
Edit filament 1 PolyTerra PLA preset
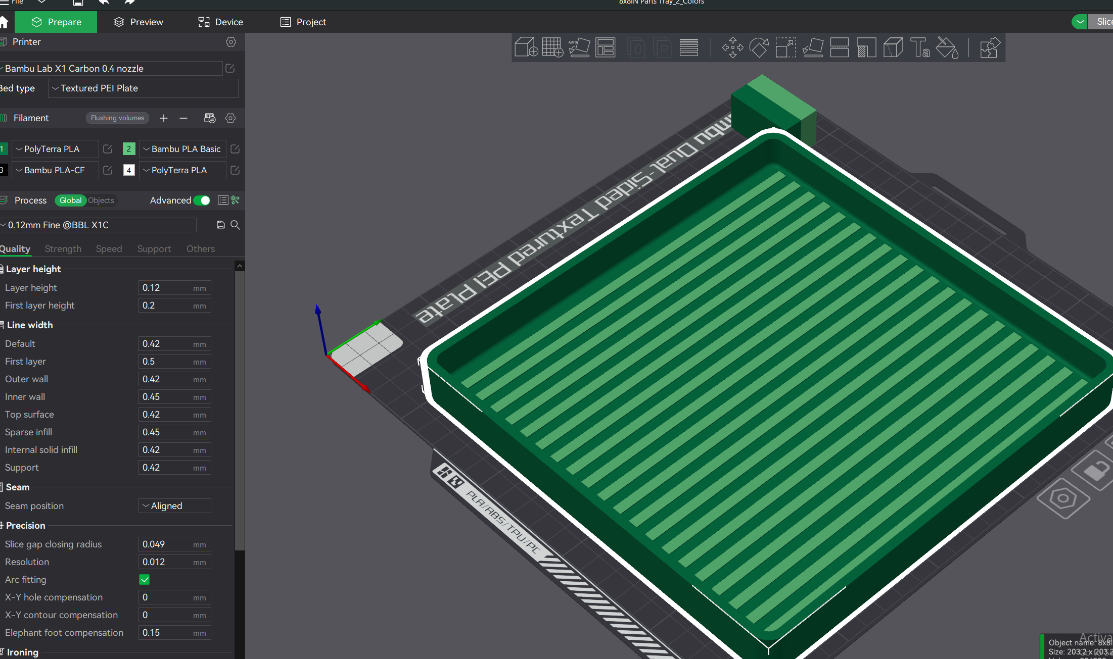pyautogui.click(x=108, y=149)
